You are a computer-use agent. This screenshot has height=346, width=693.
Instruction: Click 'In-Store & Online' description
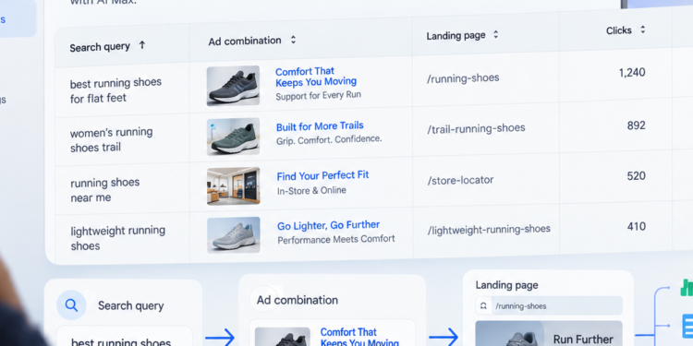click(311, 191)
